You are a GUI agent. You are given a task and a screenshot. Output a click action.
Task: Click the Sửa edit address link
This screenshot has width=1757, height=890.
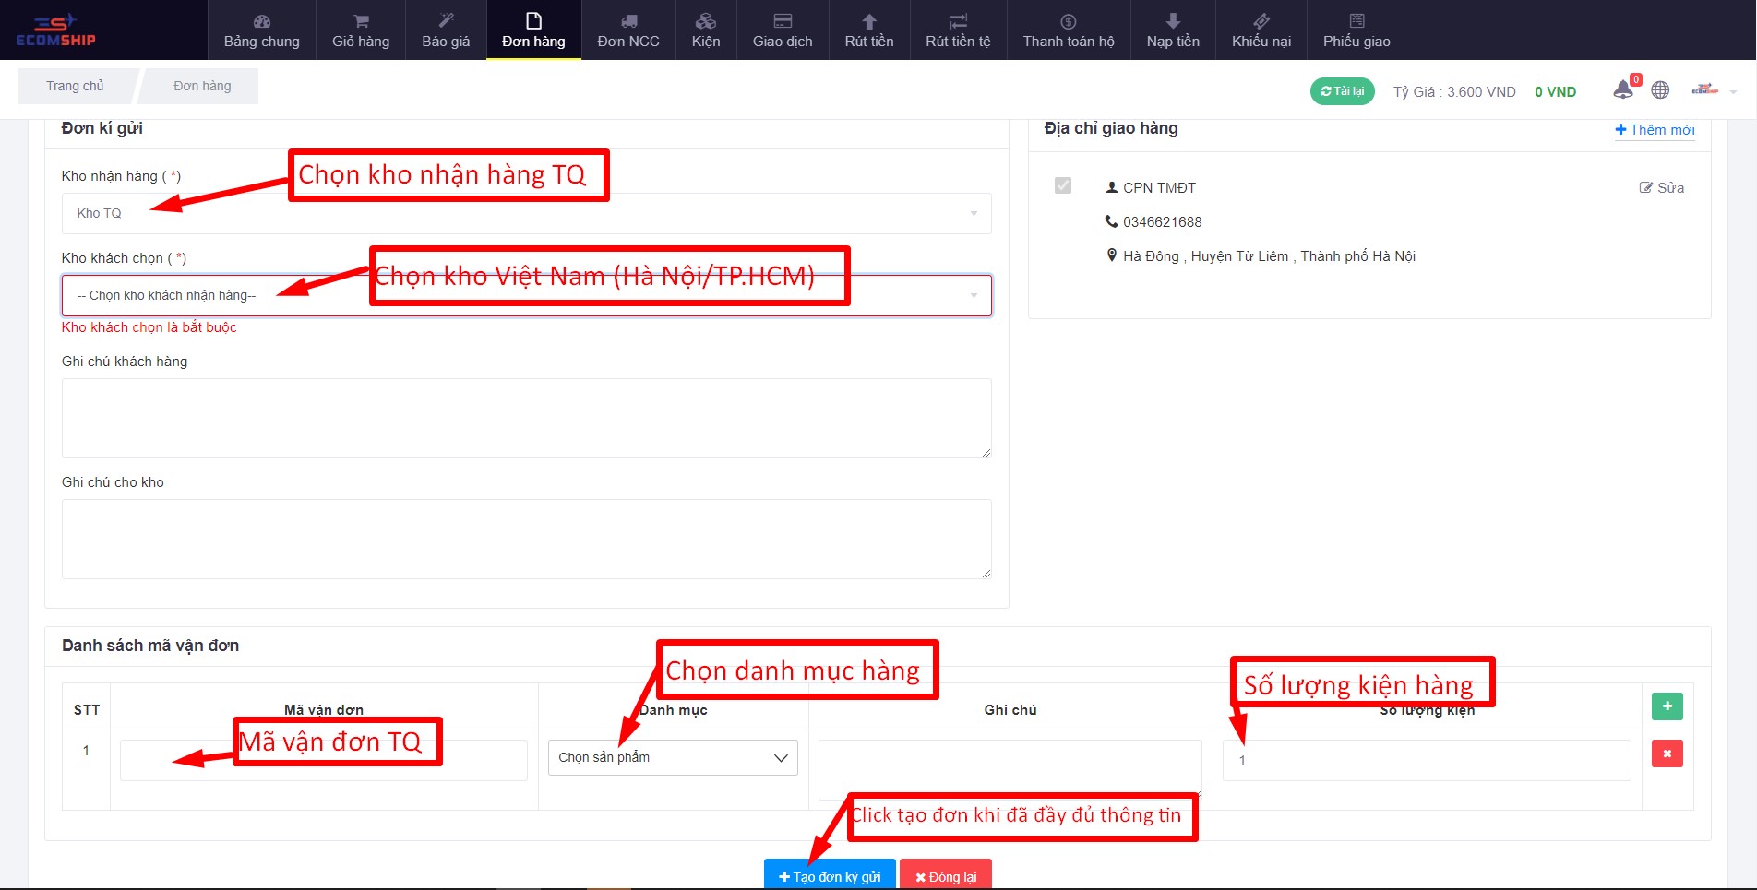1662,188
